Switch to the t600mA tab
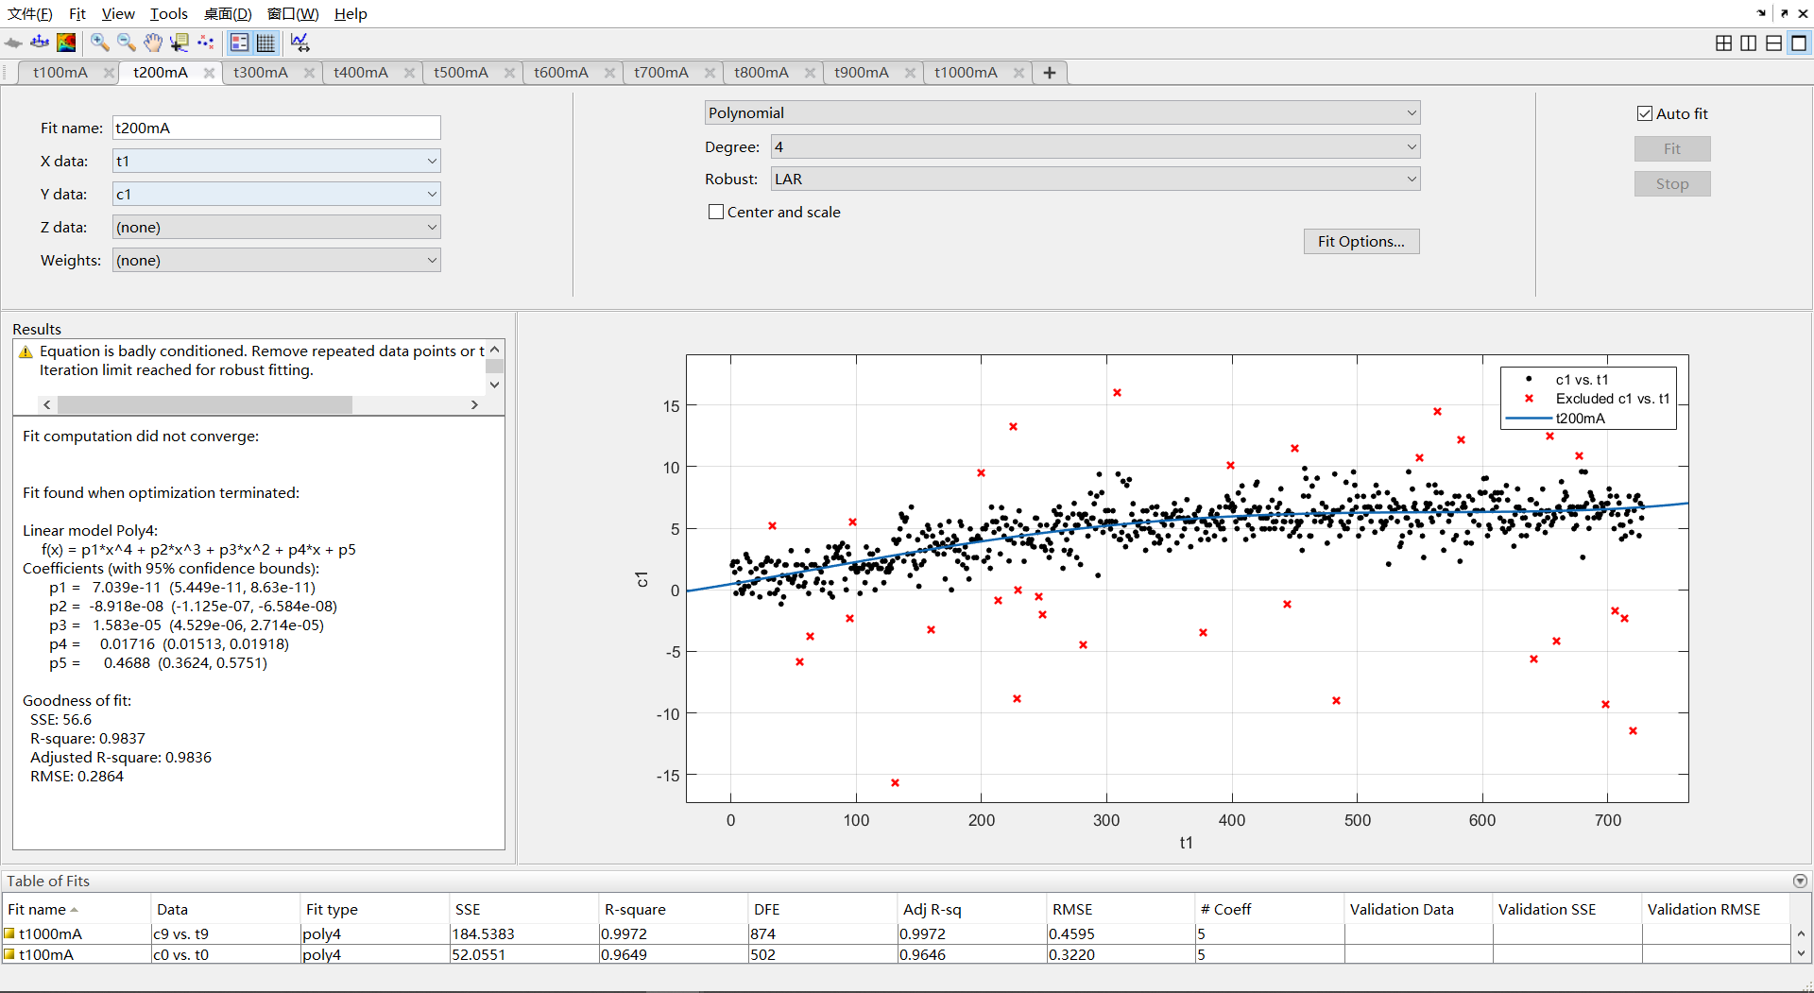Image resolution: width=1814 pixels, height=993 pixels. coord(561,73)
